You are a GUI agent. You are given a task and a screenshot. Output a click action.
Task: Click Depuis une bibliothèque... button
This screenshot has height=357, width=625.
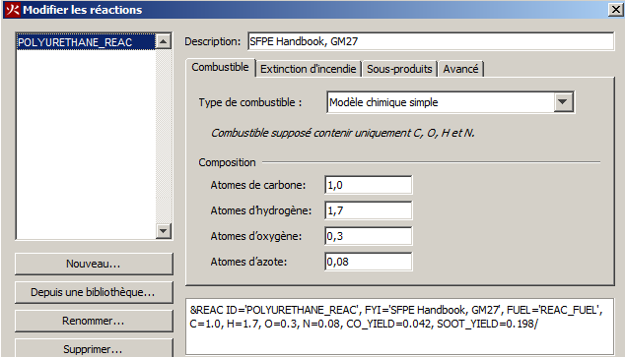pyautogui.click(x=94, y=292)
